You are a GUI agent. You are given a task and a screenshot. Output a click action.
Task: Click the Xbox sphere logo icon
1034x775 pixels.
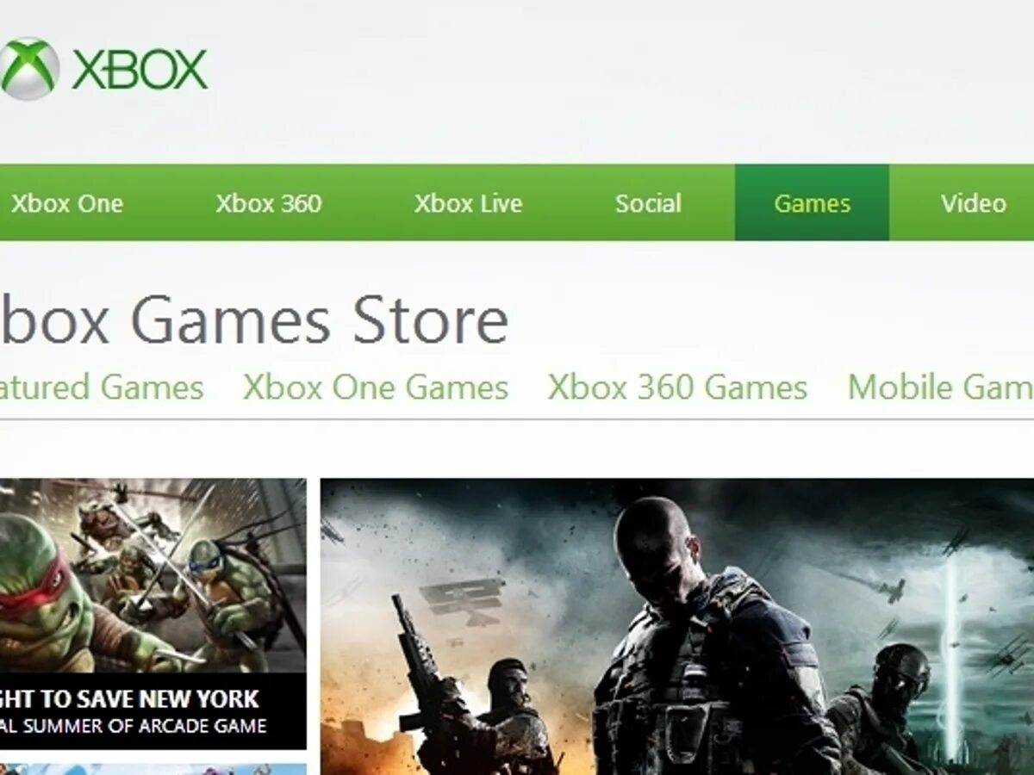click(x=28, y=69)
